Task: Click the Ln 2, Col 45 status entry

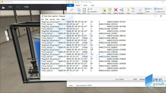Action: coord(119,79)
